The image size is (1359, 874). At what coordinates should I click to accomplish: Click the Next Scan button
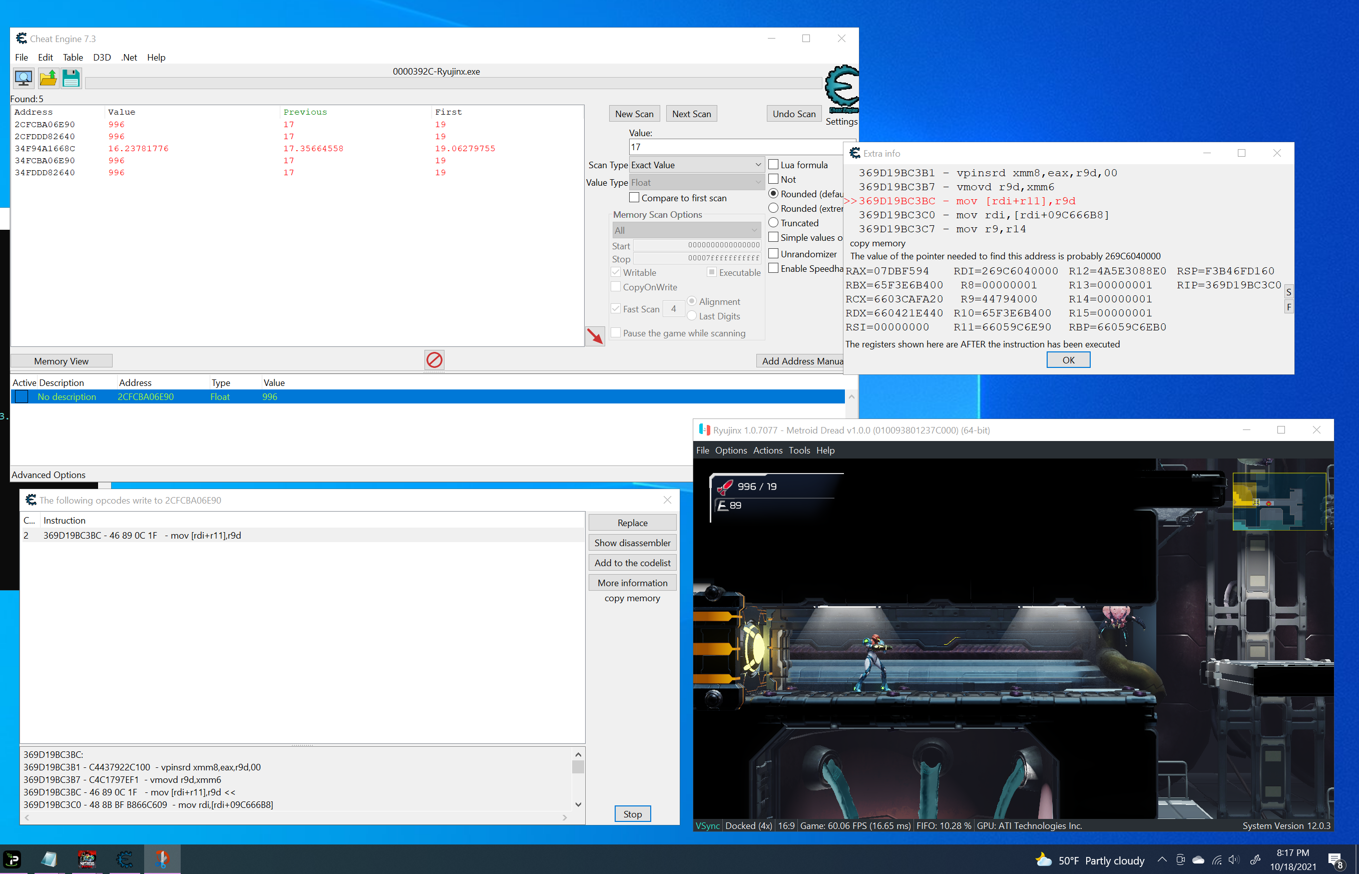coord(692,114)
